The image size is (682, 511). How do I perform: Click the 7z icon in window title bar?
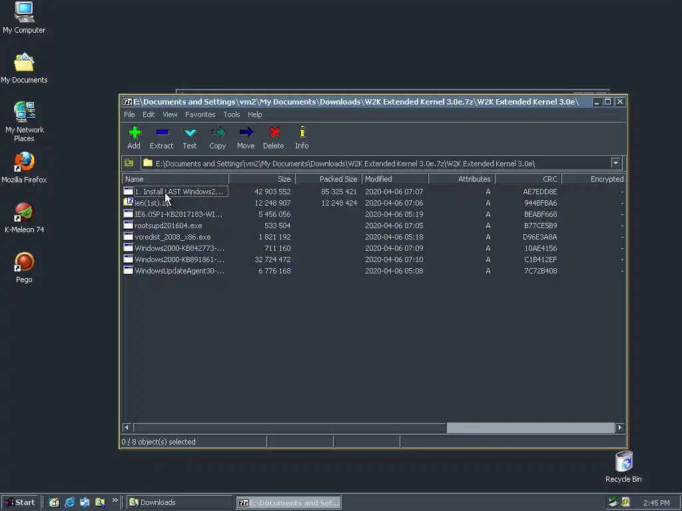pos(127,102)
